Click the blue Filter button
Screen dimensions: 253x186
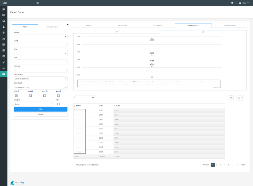(x=40, y=109)
